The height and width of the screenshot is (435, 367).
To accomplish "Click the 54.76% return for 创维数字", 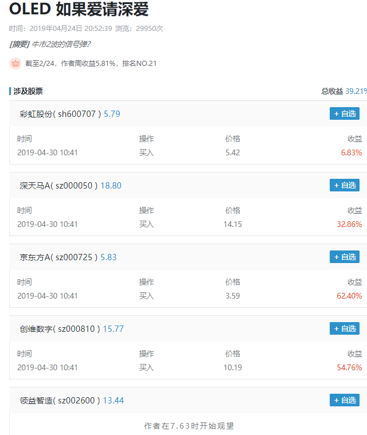I will 350,367.
